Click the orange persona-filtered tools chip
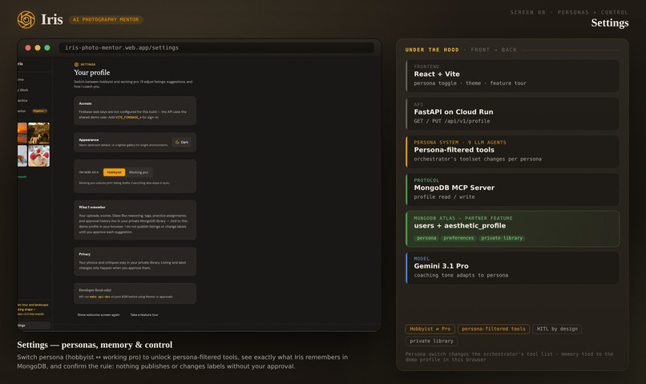 point(494,329)
